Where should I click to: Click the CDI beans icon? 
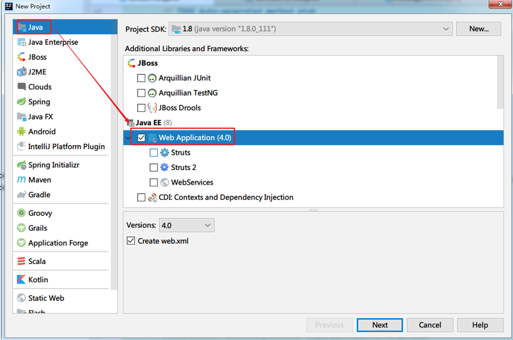tap(152, 197)
